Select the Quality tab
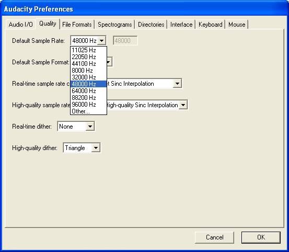The width and height of the screenshot is (289, 252). (48, 24)
